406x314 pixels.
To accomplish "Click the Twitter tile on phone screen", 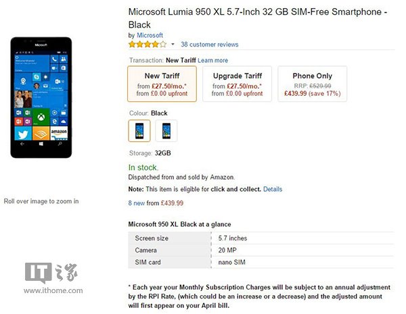I will (x=23, y=134).
